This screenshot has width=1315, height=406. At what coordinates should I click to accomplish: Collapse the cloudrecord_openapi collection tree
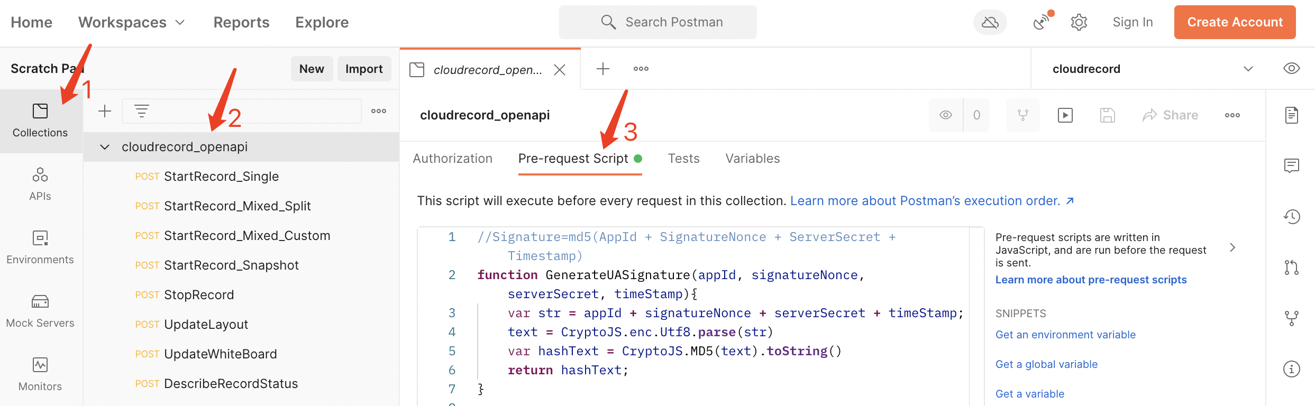tap(105, 147)
